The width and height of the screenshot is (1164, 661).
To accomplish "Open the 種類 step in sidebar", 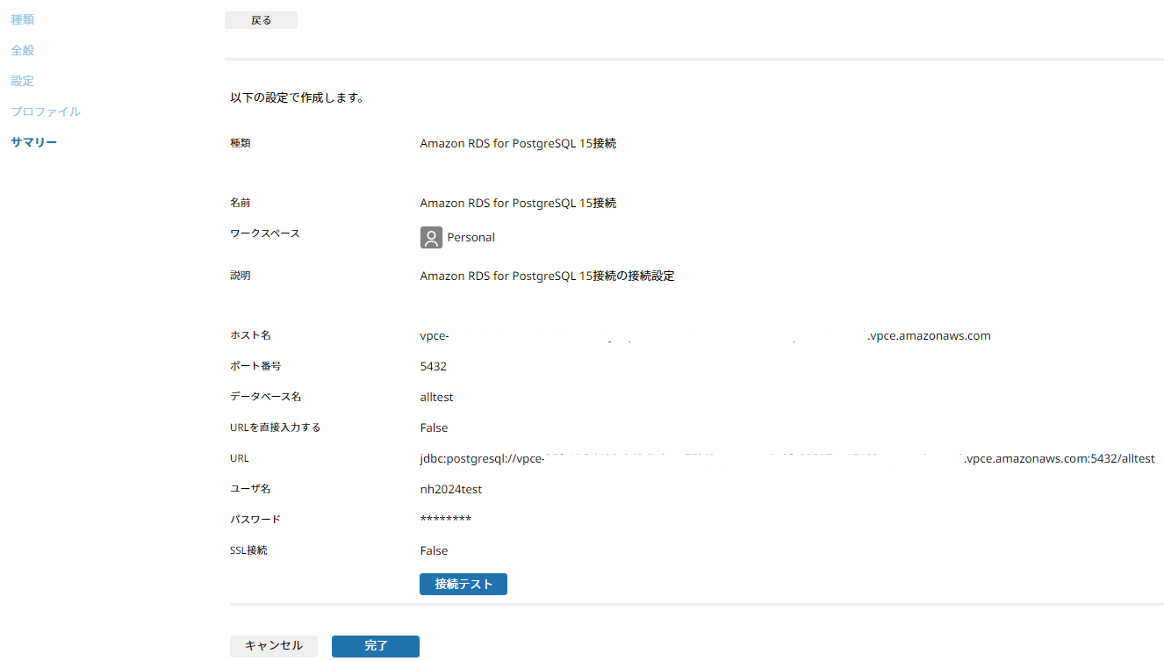I will pos(23,19).
